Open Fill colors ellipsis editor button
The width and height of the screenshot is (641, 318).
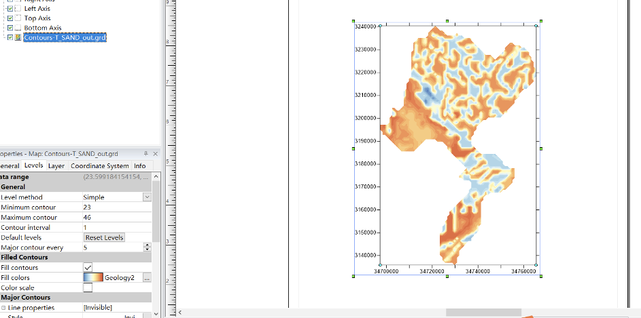147,278
